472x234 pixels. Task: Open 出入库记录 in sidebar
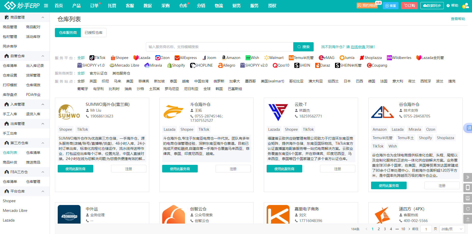[x=35, y=66]
